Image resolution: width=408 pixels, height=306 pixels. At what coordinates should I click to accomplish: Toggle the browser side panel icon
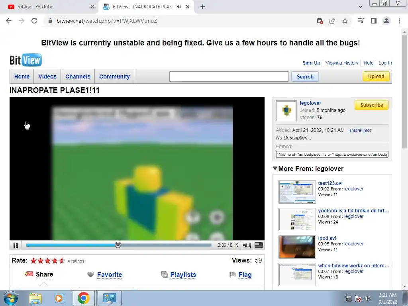click(x=374, y=21)
